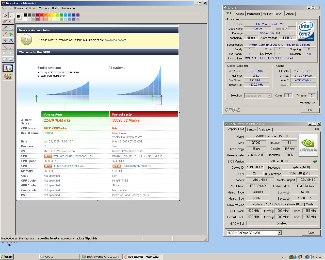Open the Zobrazit menu
Screen dimensions: 325x260
[31, 8]
